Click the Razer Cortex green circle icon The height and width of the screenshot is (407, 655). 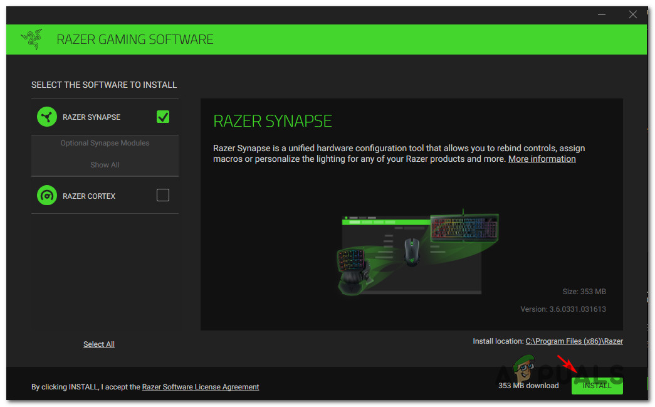[x=47, y=195]
